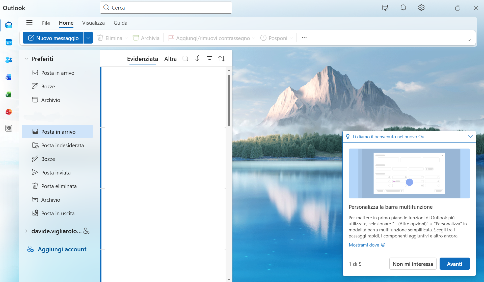This screenshot has width=484, height=282.
Task: Switch to the Altra inbox view
Action: [170, 59]
